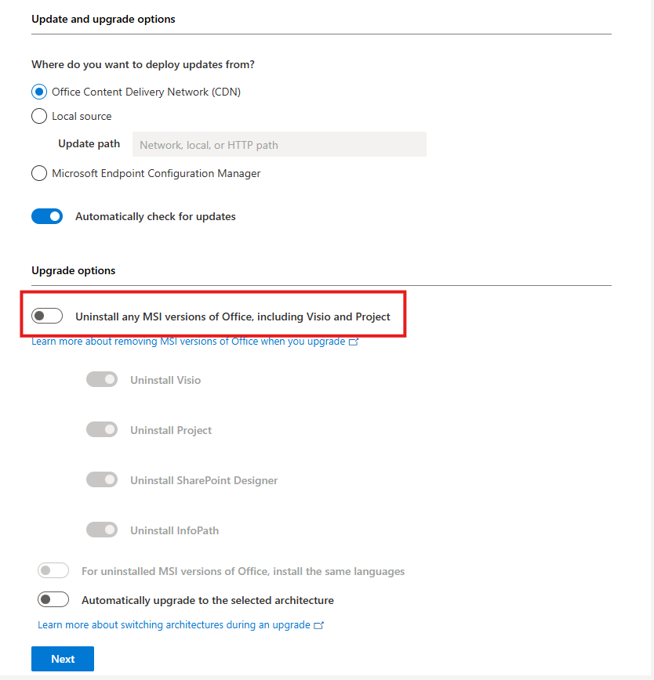This screenshot has width=654, height=680.
Task: Toggle the Uninstall InfoPath switch
Action: (102, 530)
